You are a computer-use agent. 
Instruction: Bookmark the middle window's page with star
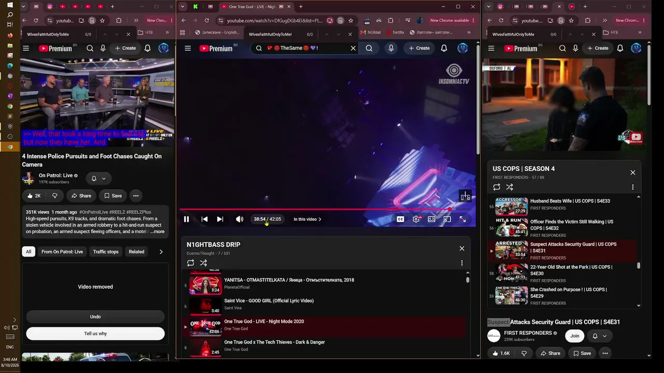click(351, 21)
